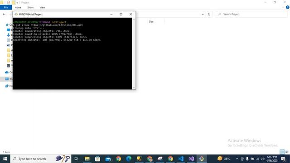This screenshot has width=290, height=163.
Task: Open the Share ribbon tab
Action: [x=30, y=7]
